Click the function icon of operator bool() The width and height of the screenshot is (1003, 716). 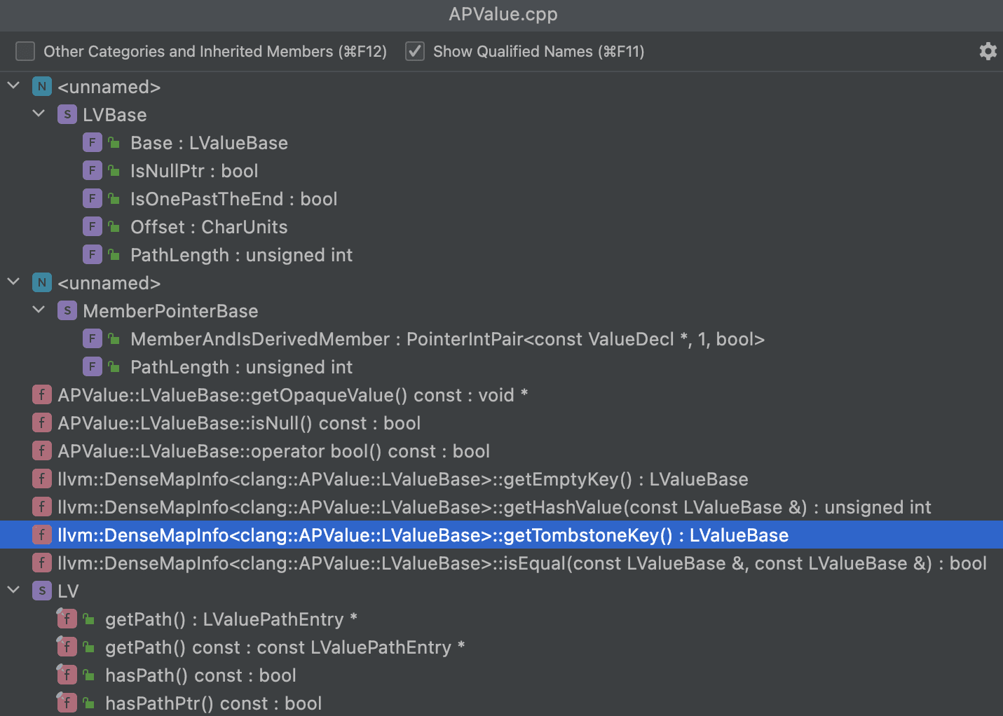[x=42, y=450]
